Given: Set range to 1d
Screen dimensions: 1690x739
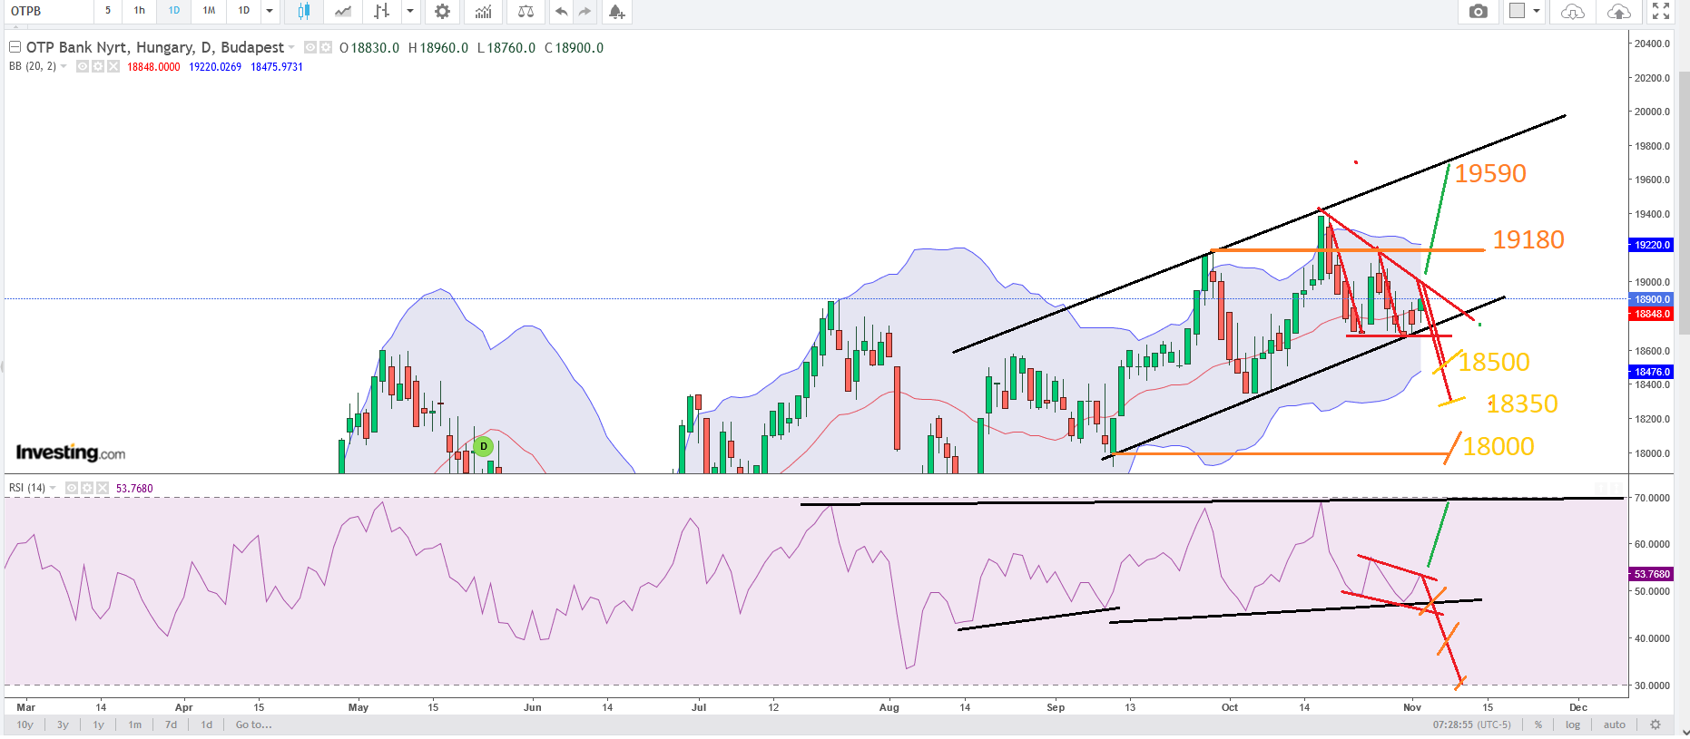Looking at the screenshot, I should coord(207,724).
